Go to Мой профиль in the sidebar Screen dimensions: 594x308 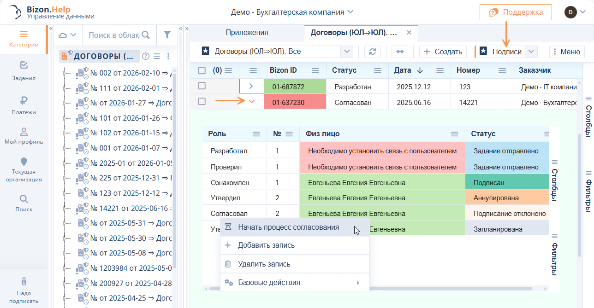tap(24, 135)
